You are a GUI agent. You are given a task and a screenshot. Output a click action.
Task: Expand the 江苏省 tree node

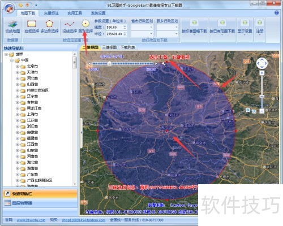(x=18, y=120)
